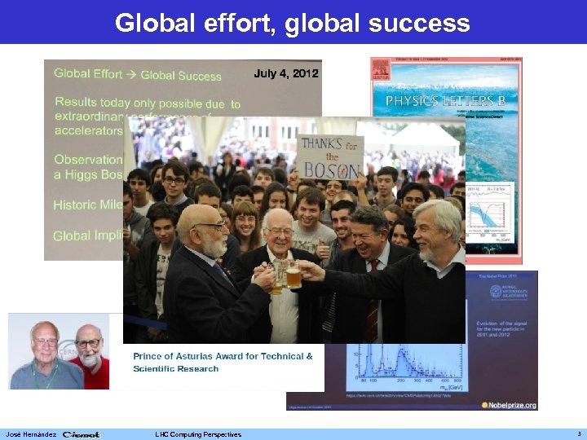Image resolution: width=587 pixels, height=440 pixels.
Task: Click the author name "José Hernández" in the footer
Action: pyautogui.click(x=31, y=434)
